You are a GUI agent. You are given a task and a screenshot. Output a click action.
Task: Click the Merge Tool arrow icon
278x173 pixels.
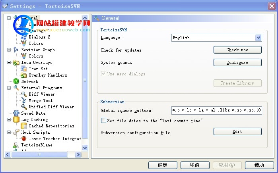pos(24,100)
